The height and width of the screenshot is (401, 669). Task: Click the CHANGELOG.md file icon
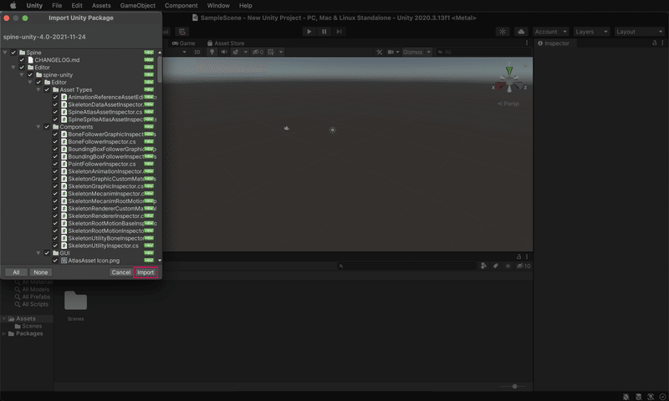coord(30,59)
